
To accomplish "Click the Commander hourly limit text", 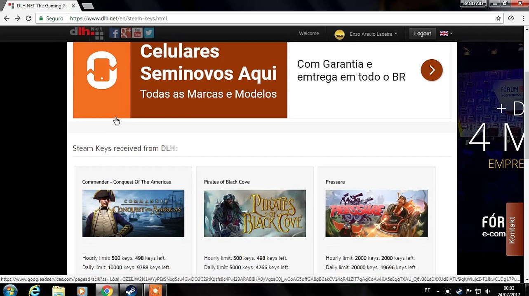I will pos(124,258).
